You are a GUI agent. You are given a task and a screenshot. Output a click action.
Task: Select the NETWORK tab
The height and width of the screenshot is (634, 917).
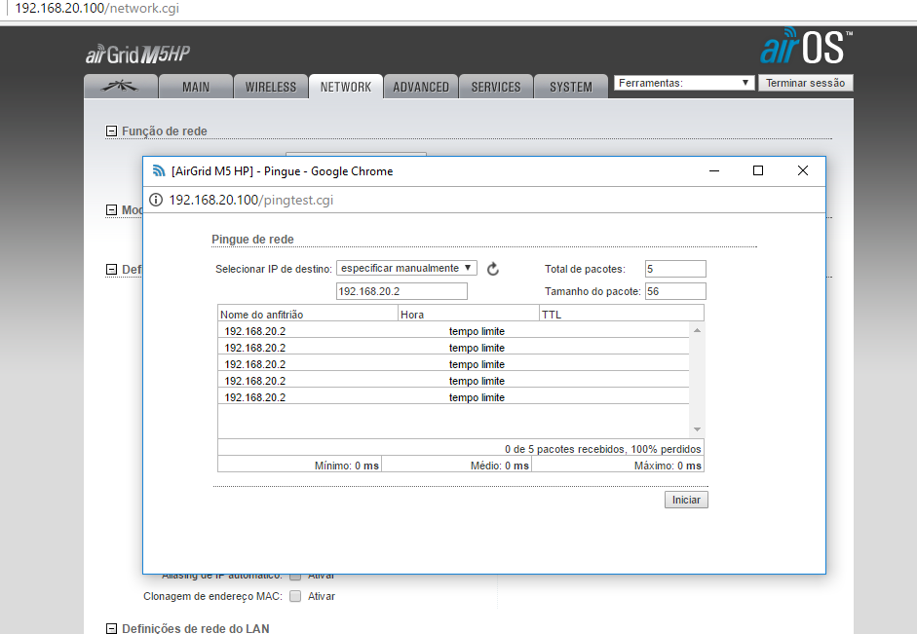coord(346,87)
